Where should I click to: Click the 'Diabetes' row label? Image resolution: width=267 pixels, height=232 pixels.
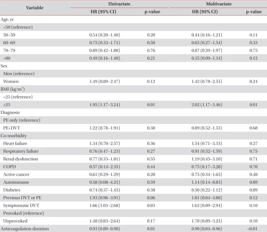pyautogui.click(x=12, y=190)
